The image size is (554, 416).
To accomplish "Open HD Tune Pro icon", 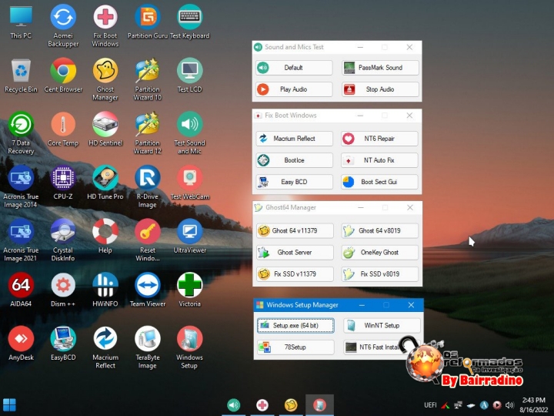I will 105,183.
